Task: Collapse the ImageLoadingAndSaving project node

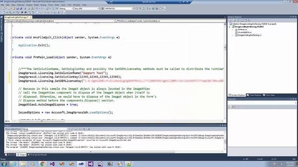Action: click(x=230, y=27)
